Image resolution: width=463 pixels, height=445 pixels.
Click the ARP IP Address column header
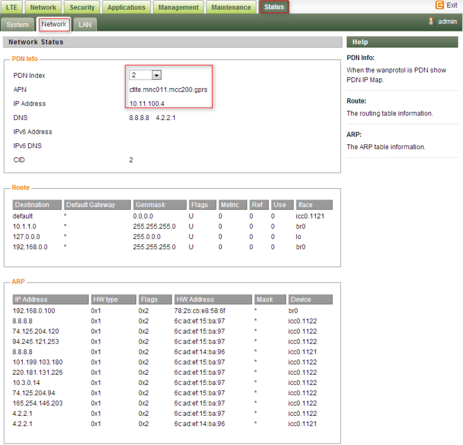click(x=51, y=299)
